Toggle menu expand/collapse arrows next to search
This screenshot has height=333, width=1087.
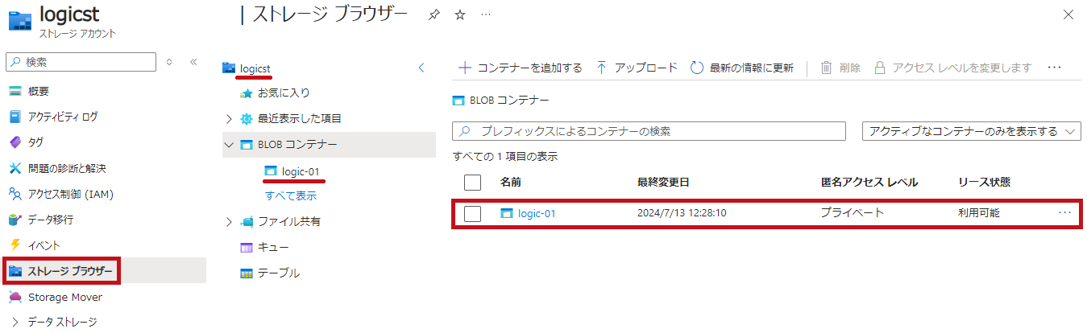[169, 62]
